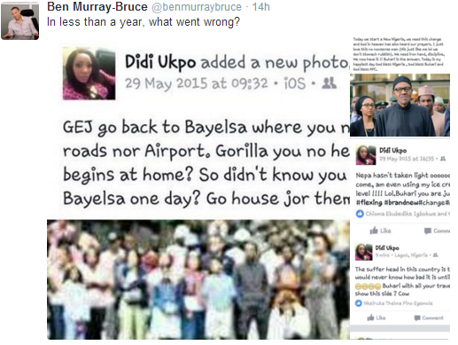This screenshot has height=345, width=458.
Task: Click the friends audience icon beside iOS
Action: point(329,83)
